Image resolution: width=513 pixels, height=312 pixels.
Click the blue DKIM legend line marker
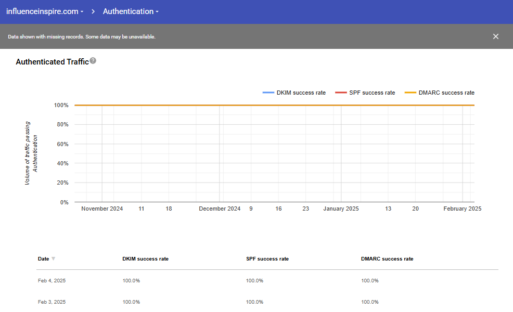(x=268, y=93)
